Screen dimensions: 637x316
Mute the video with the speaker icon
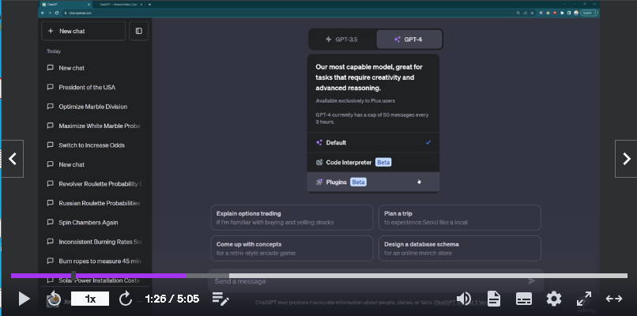pos(464,299)
